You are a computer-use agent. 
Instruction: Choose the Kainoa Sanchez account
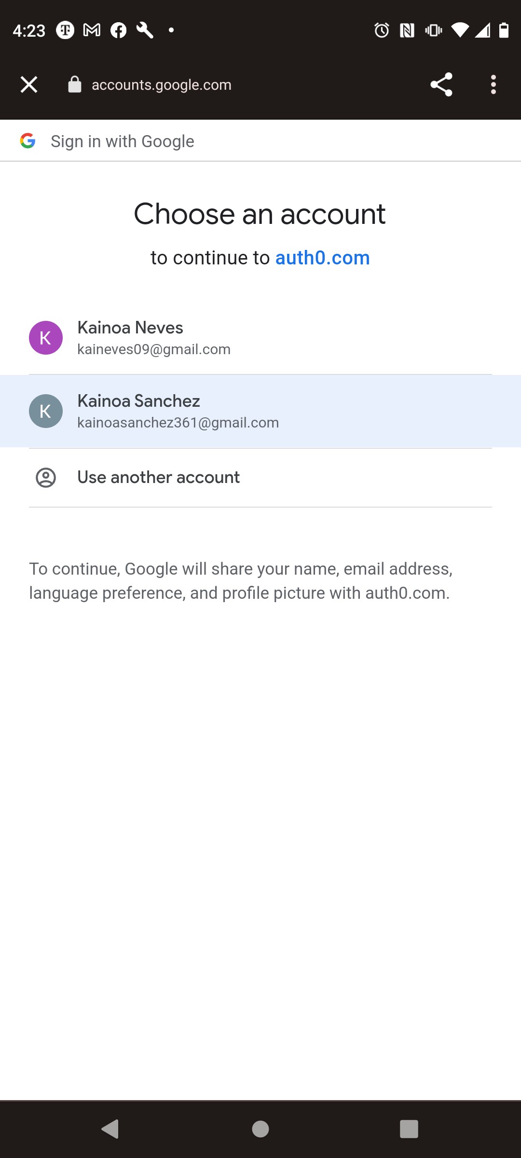[260, 411]
